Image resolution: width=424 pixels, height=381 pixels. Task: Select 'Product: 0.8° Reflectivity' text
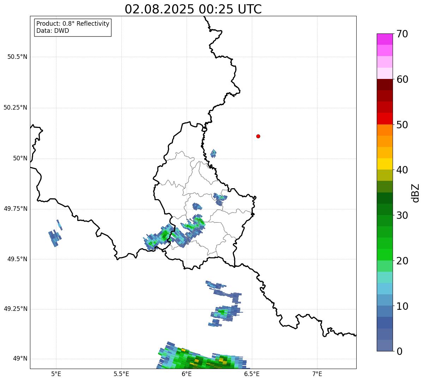73,24
